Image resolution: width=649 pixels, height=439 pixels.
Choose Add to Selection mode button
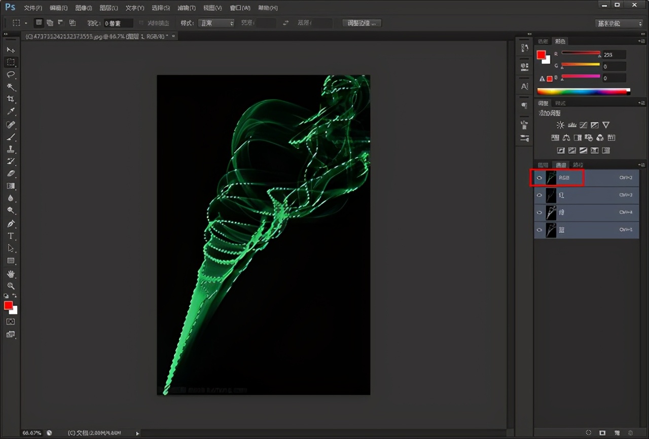50,23
